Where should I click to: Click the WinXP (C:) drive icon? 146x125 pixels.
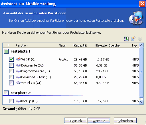click(18, 59)
